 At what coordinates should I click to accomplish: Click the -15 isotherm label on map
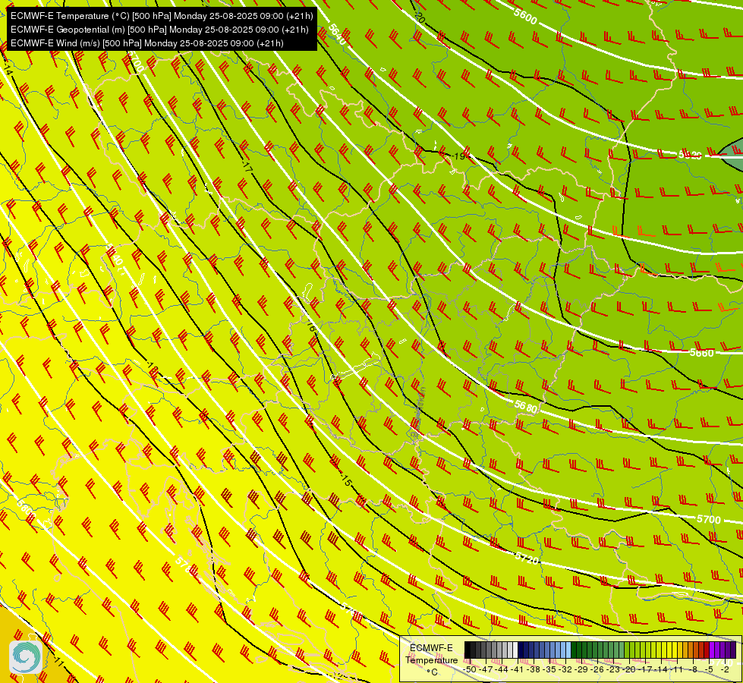(346, 480)
